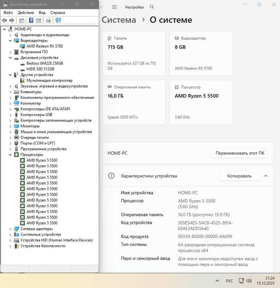Click the Оперативная память 16,0 ГБ card

pyautogui.click(x=134, y=102)
